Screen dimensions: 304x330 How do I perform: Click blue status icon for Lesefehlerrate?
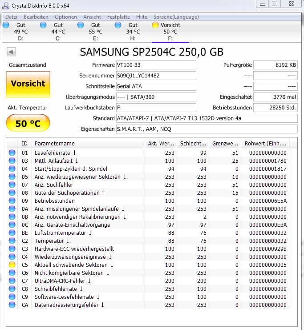tap(12, 153)
